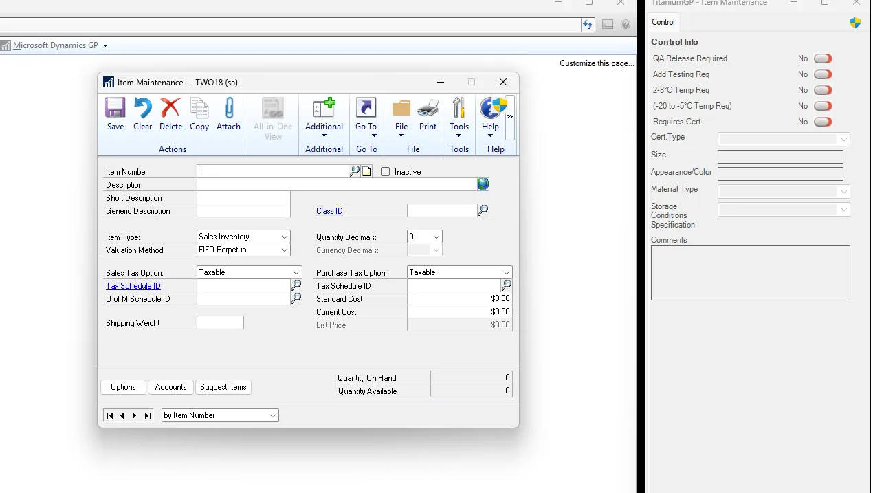
Task: Click the Suggest Items button
Action: click(x=223, y=387)
